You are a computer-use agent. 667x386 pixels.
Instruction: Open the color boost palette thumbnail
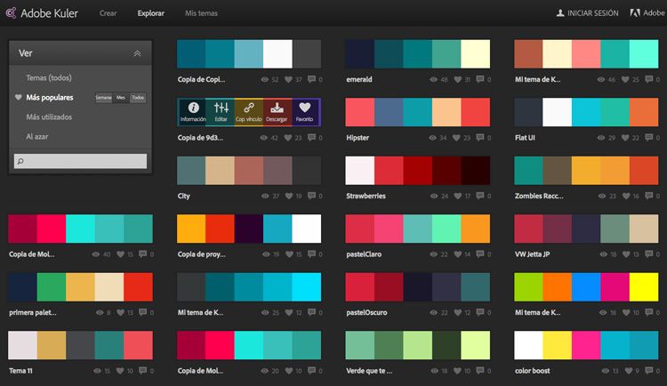click(x=586, y=345)
